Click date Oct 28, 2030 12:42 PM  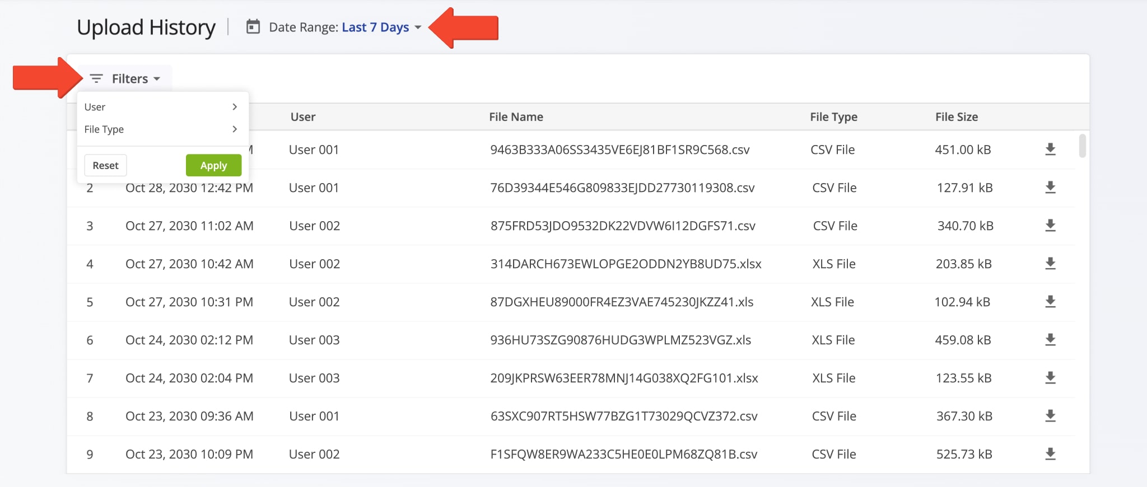point(189,188)
